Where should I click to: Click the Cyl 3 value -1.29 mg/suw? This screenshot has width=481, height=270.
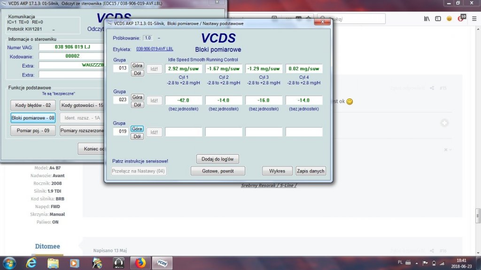(x=264, y=68)
